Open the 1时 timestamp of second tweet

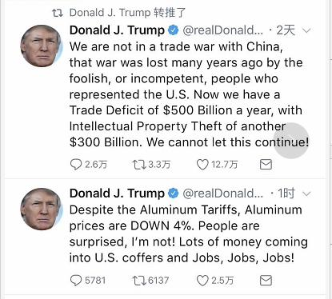(286, 193)
